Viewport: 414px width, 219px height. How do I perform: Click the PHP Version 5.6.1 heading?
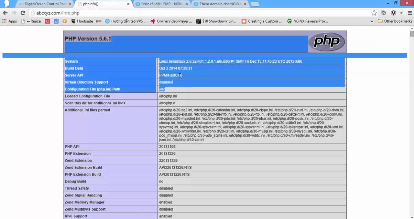88,39
